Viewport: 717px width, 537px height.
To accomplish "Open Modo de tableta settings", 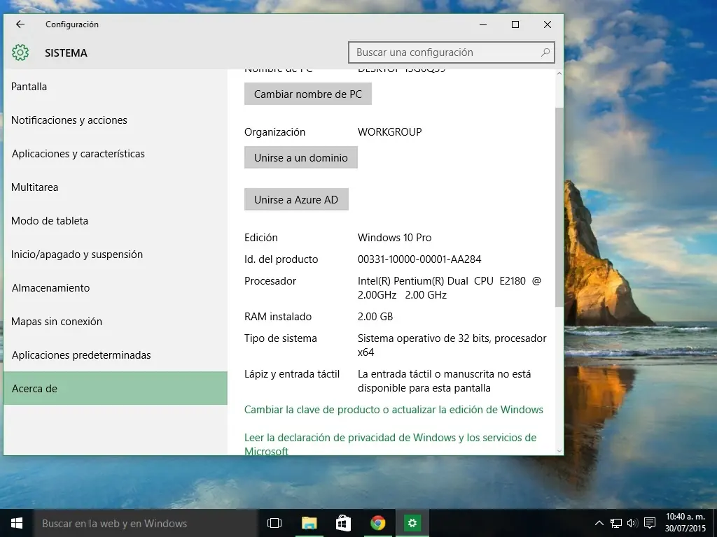I will click(116, 220).
